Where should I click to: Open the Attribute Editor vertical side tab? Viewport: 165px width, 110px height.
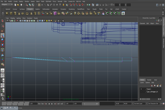(164, 43)
